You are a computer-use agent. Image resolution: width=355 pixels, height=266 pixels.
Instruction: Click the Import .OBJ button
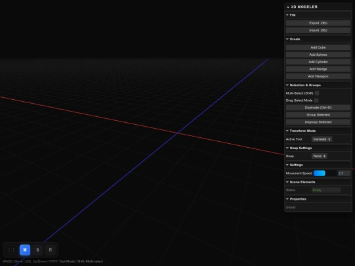[x=318, y=30]
